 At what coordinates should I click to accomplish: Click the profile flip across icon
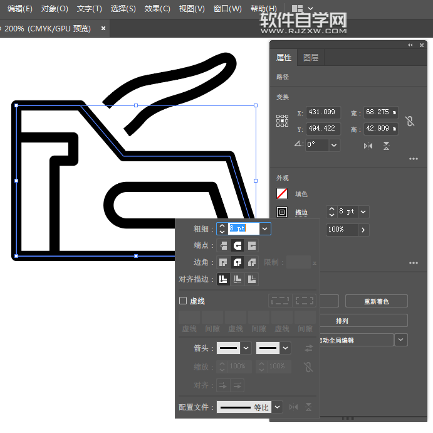pos(308,407)
